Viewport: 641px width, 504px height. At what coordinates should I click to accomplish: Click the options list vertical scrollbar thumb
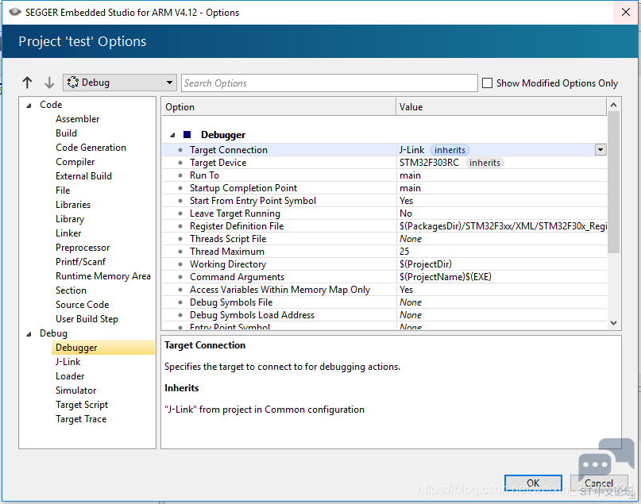613,183
